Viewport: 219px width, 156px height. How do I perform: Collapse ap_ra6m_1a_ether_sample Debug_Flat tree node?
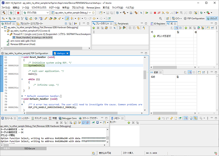(x=2, y=27)
